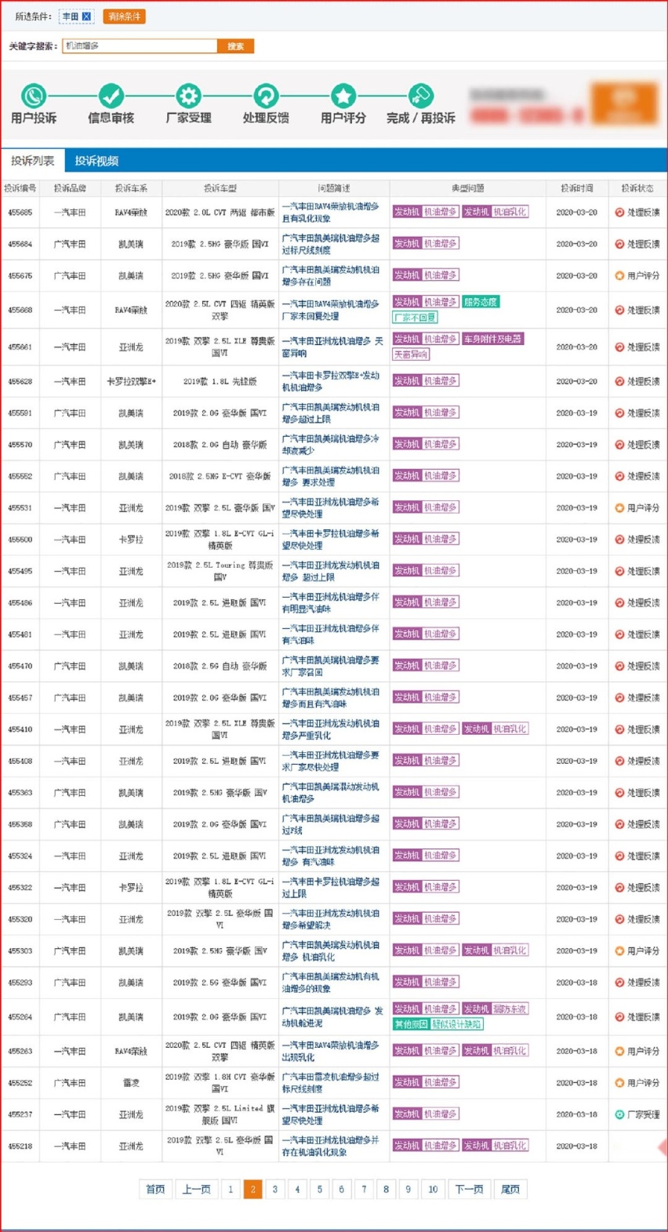Click the 厂家不回复 tag in row 455668
The height and width of the screenshot is (1232, 668).
click(x=416, y=318)
